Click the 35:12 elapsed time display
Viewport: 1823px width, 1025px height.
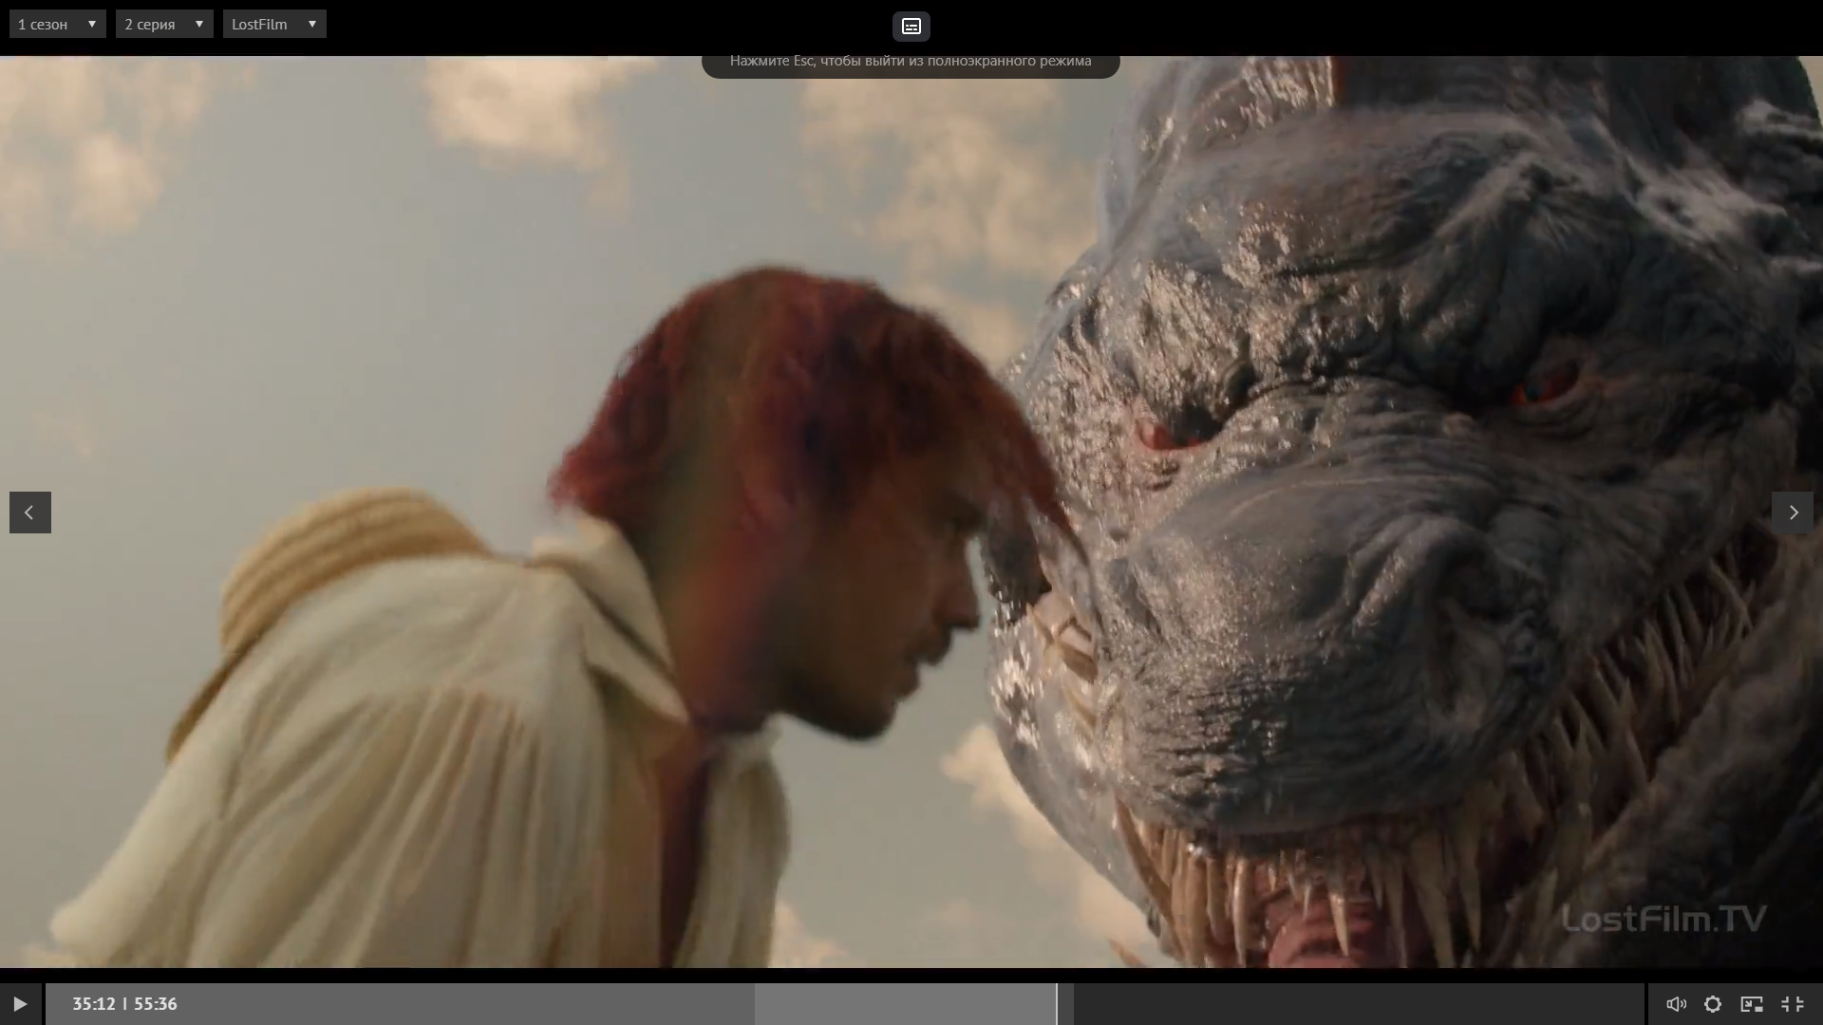point(93,1004)
